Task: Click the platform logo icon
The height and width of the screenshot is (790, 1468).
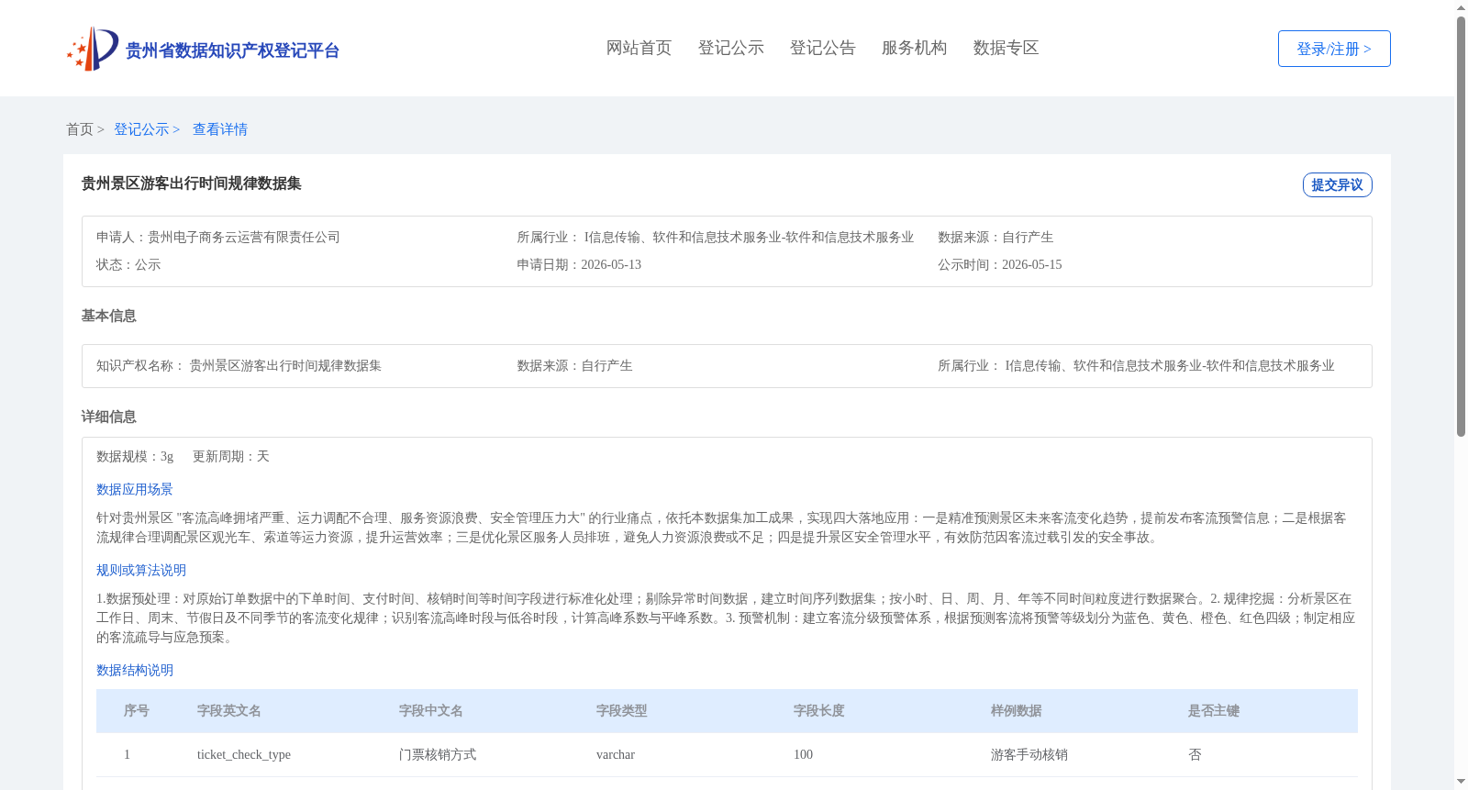Action: (93, 49)
